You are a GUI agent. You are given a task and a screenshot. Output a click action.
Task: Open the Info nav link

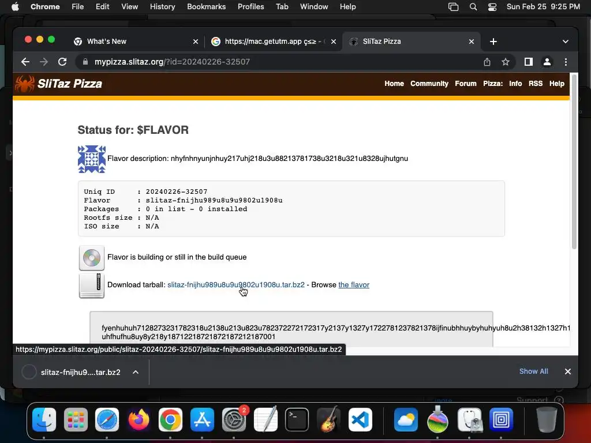click(515, 84)
